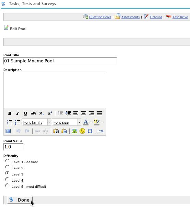Screen dimensions: 190x207
Task: Open the Test Drive link
Action: click(x=180, y=17)
